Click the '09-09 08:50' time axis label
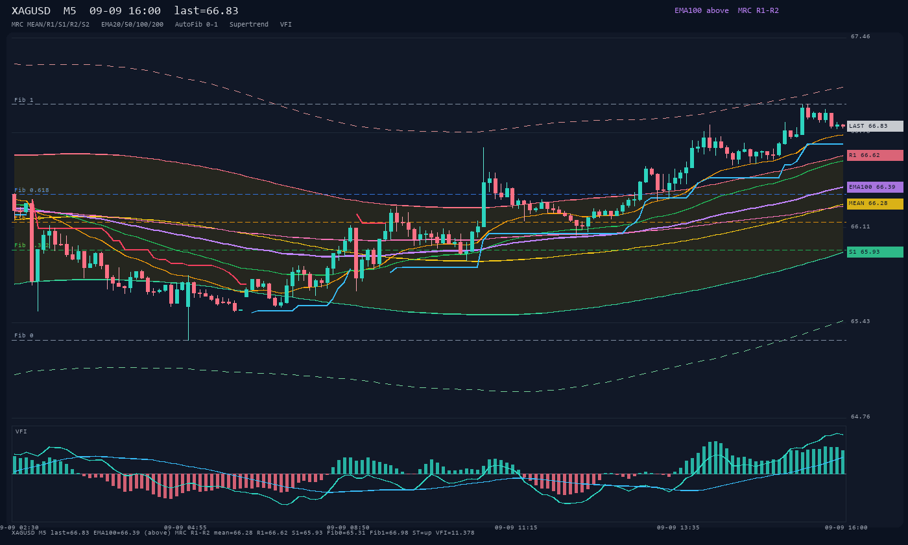Viewport: 908px width, 545px height. (348, 527)
